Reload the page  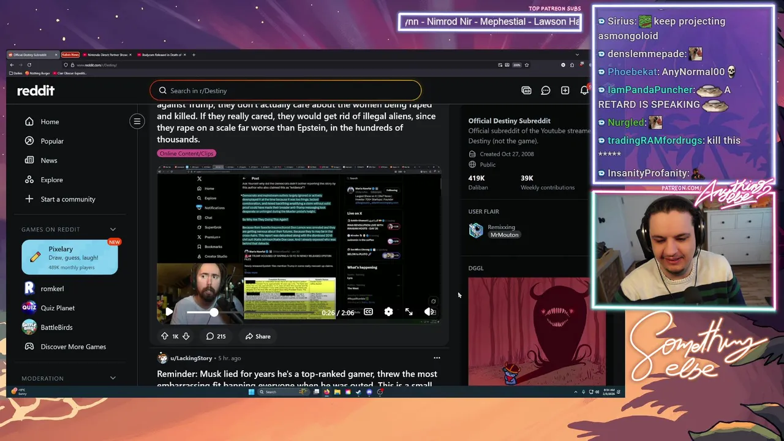tap(29, 65)
